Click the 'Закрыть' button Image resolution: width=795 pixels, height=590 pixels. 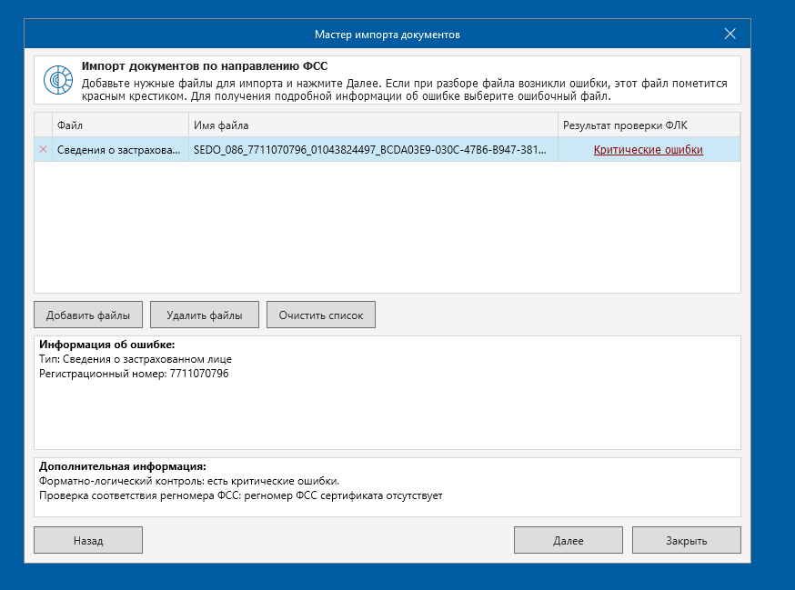click(687, 540)
